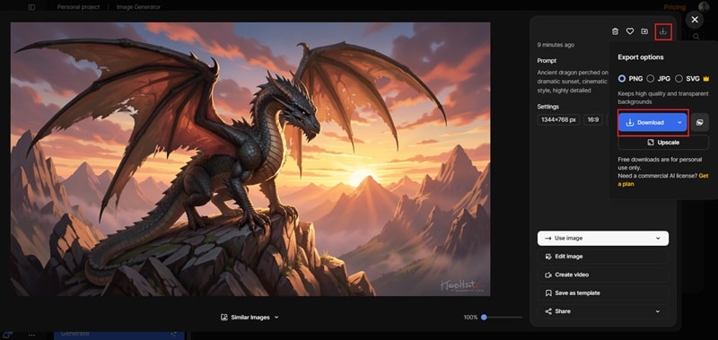Image resolution: width=718 pixels, height=340 pixels.
Task: Go to Image Generator breadcrumb
Action: [138, 7]
